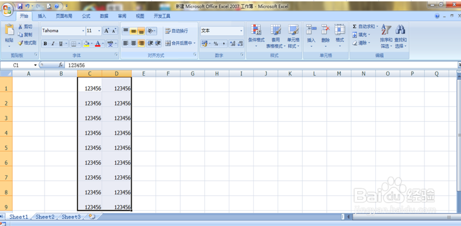
Task: Open the 文本 number format dropdown
Action: [242, 30]
